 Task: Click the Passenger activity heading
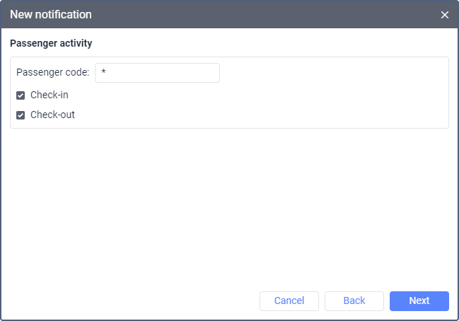[x=51, y=43]
